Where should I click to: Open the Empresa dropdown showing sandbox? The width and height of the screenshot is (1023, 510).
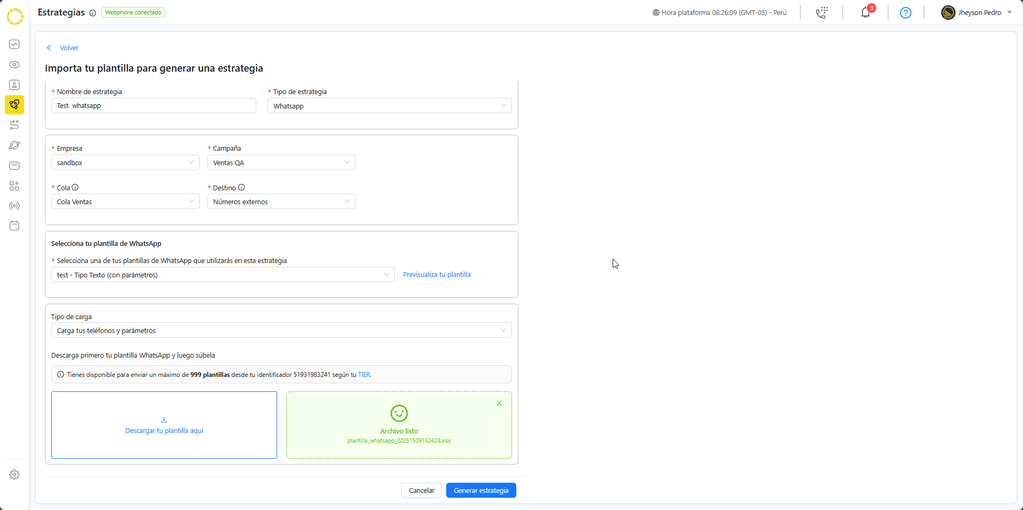pos(125,163)
